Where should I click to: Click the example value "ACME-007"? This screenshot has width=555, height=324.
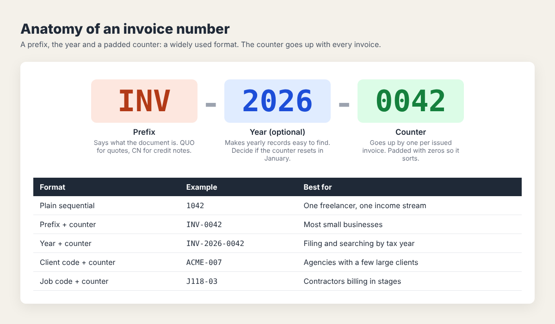pos(204,262)
